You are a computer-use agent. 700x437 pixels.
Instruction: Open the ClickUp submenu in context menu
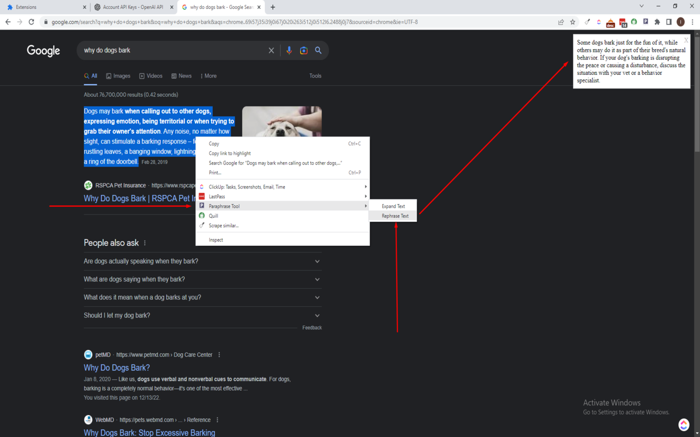(x=283, y=187)
